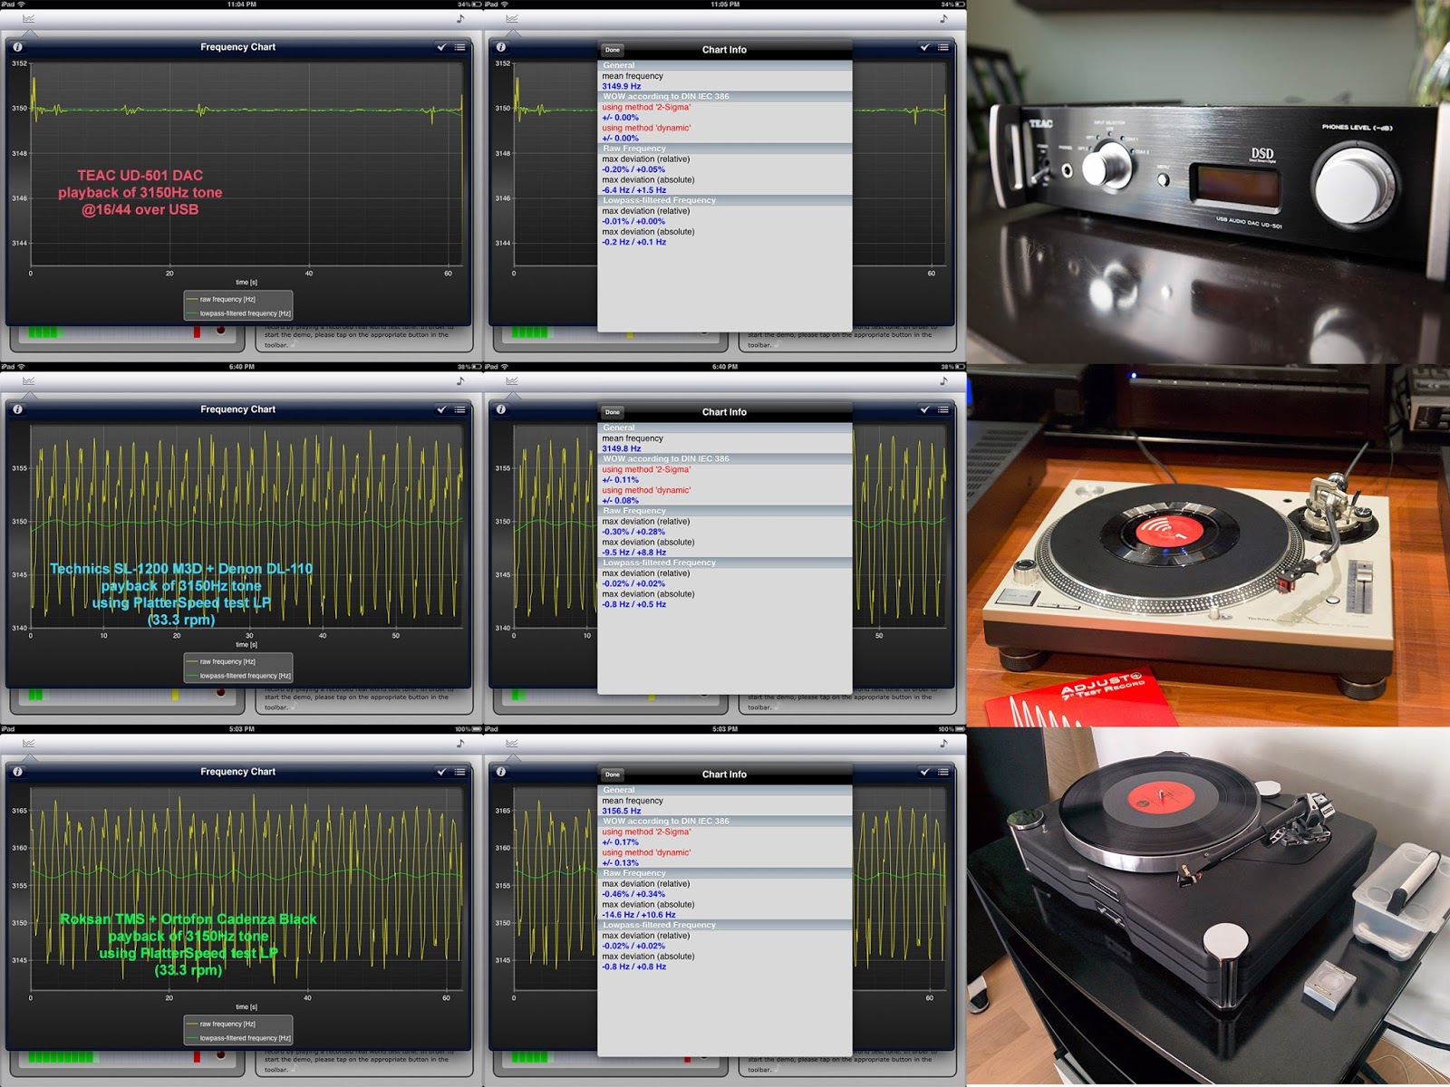The image size is (1450, 1087).
Task: Tap the music note icon above the Roksan chart
Action: pos(460,744)
